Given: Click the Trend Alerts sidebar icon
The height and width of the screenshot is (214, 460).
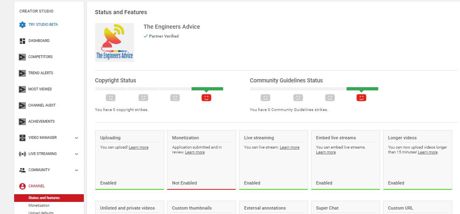Looking at the screenshot, I should click(x=22, y=73).
